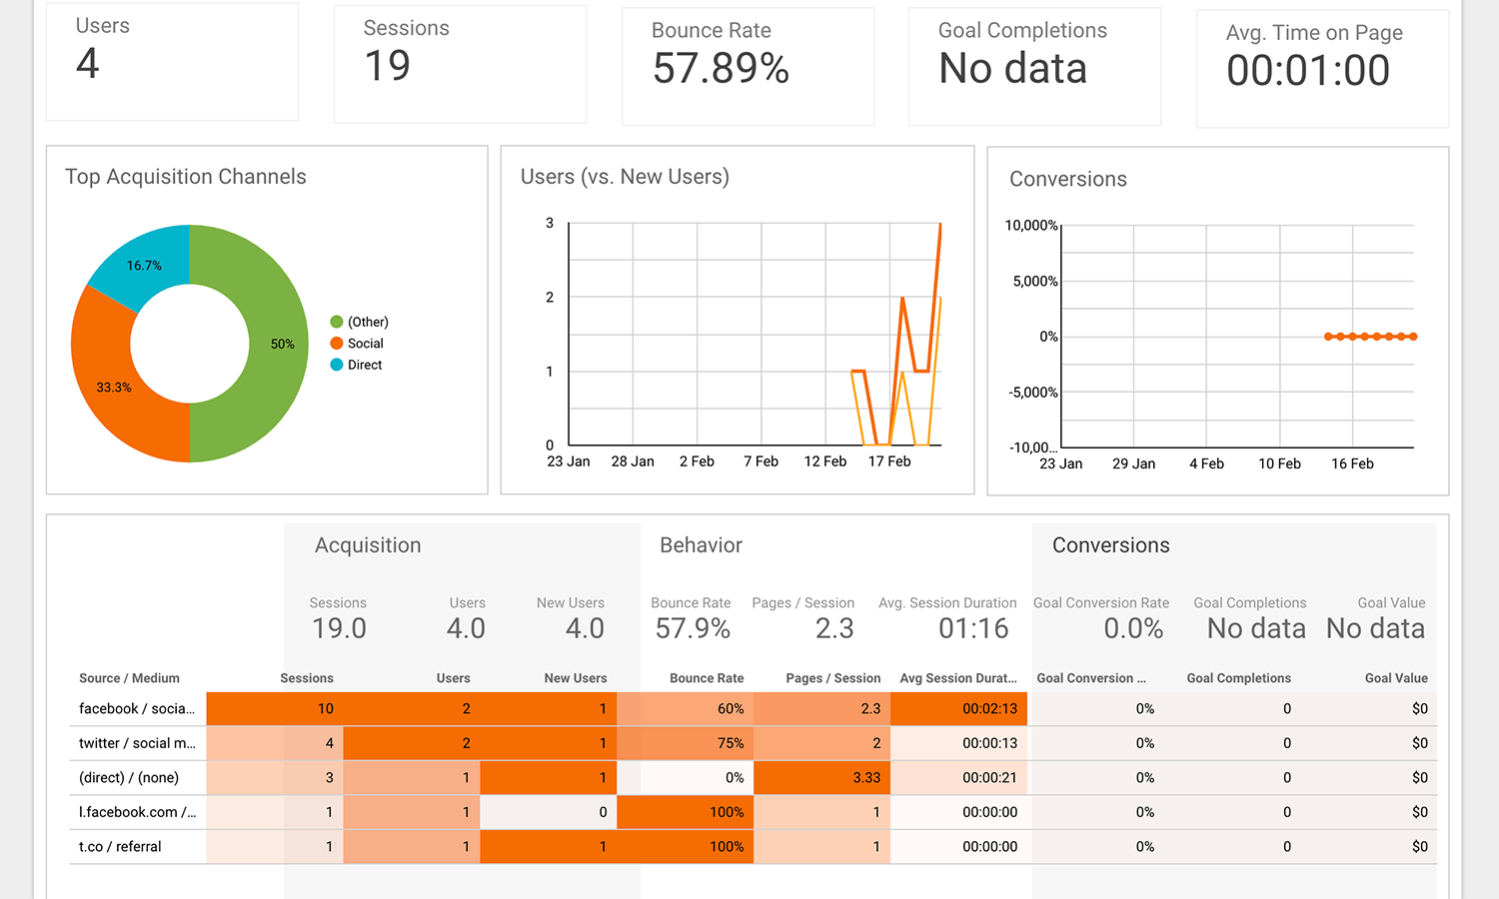Select the twitter / social media row
Screen dimensions: 1499x899
(x=137, y=742)
